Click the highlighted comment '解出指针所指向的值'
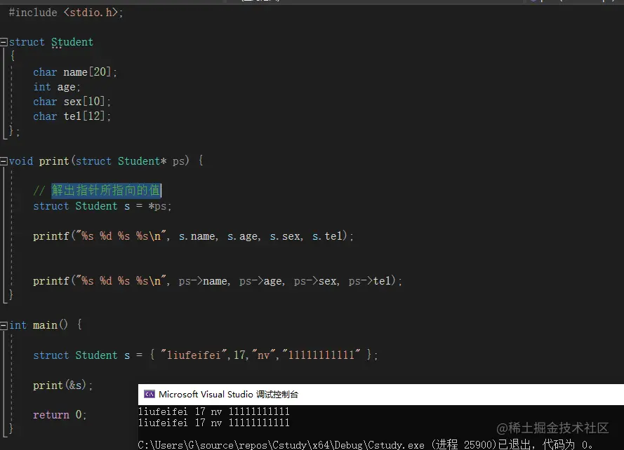Image resolution: width=624 pixels, height=450 pixels. click(x=106, y=191)
